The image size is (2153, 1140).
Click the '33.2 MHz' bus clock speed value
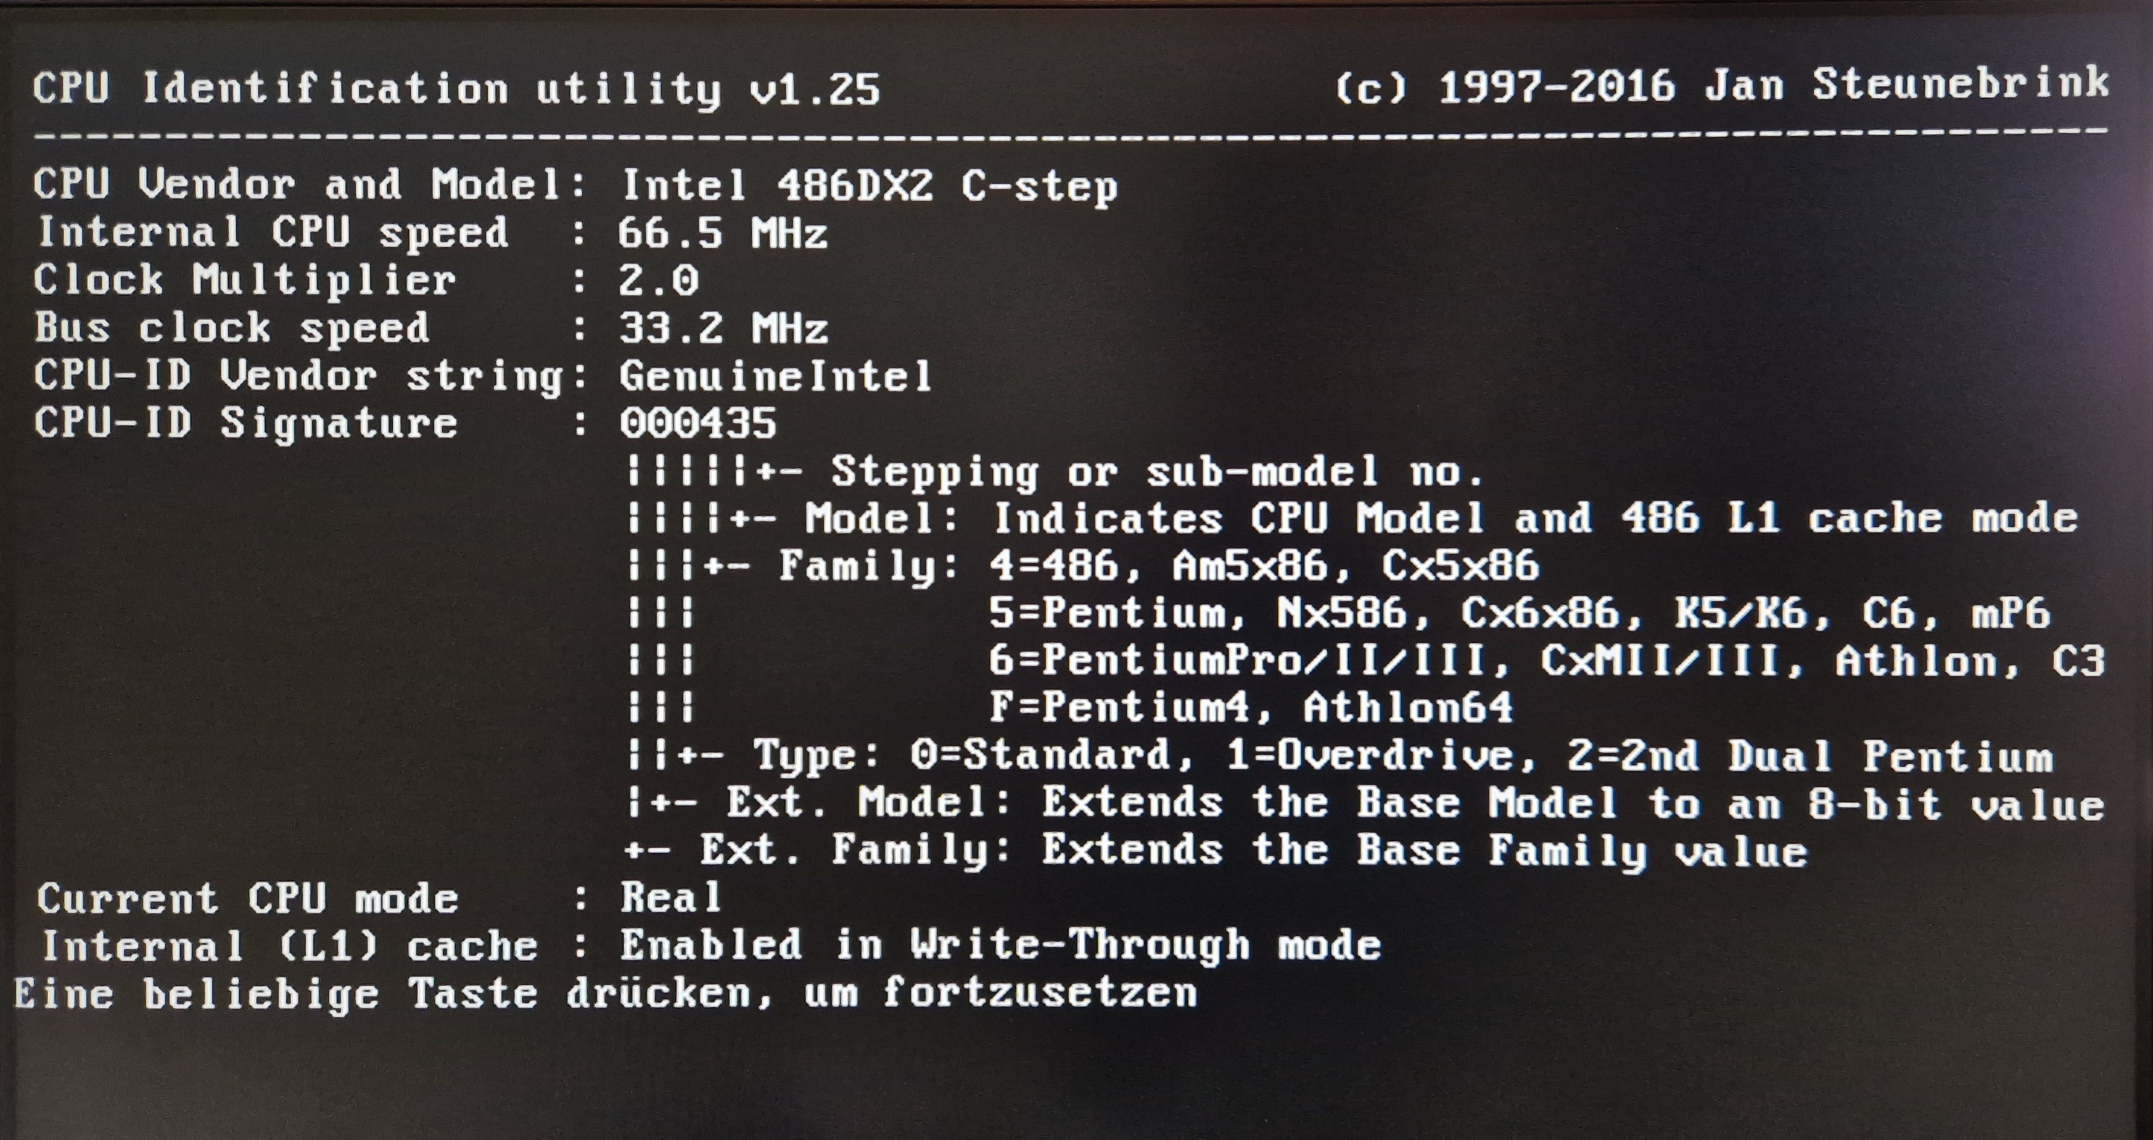click(723, 328)
